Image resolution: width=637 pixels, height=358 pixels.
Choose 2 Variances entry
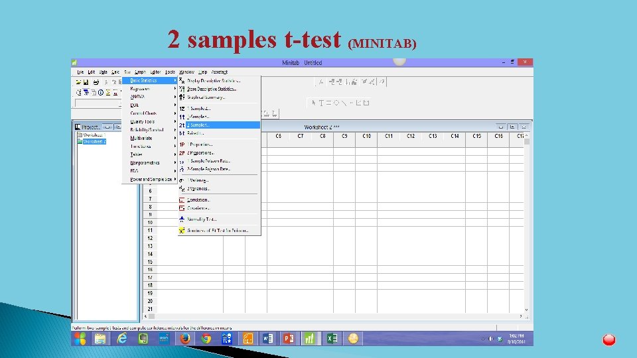click(x=220, y=189)
